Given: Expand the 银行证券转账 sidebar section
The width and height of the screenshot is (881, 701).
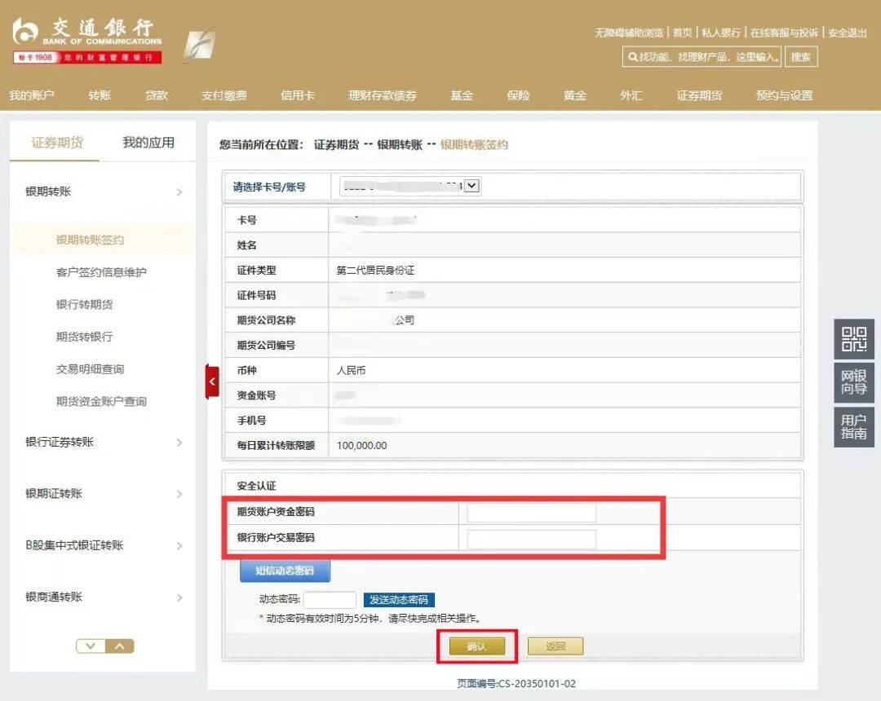Looking at the screenshot, I should click(x=102, y=442).
